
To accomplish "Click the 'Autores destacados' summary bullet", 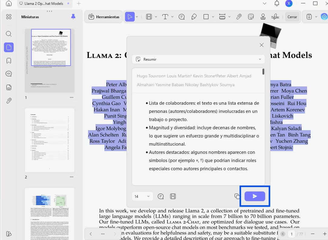I will click(201, 161).
